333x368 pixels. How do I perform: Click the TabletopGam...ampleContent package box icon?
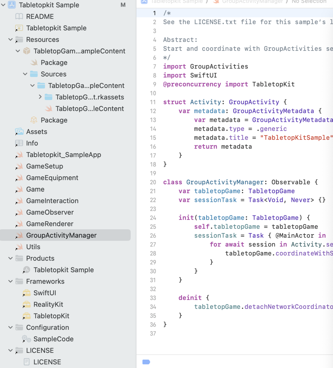click(x=27, y=51)
